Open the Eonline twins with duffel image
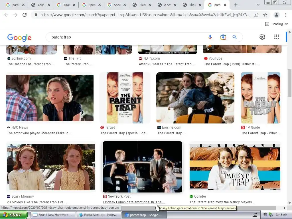292x219 pixels. [195, 98]
